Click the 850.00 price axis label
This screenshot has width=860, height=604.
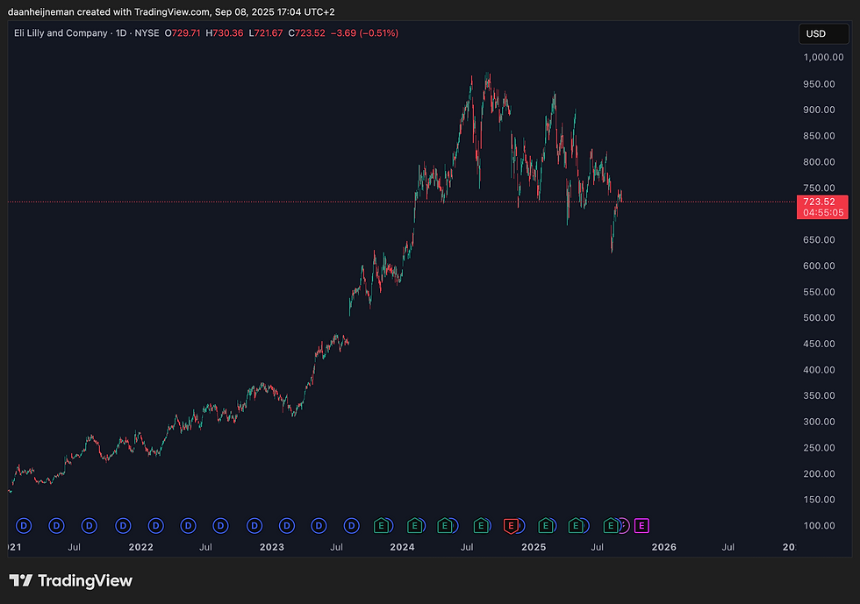tap(819, 136)
